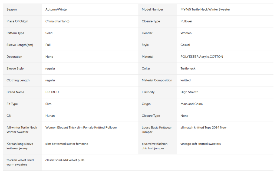
Task: Click the Season label cell
Action: click(x=12, y=9)
